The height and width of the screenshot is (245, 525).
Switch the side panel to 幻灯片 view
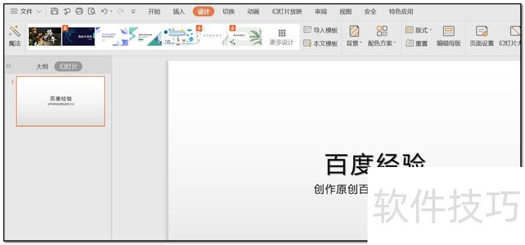[x=68, y=67]
